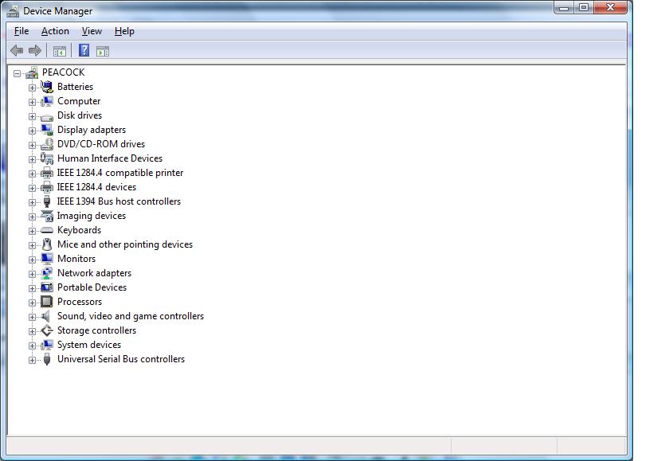Open the Action menu
The height and width of the screenshot is (461, 669).
pos(55,31)
